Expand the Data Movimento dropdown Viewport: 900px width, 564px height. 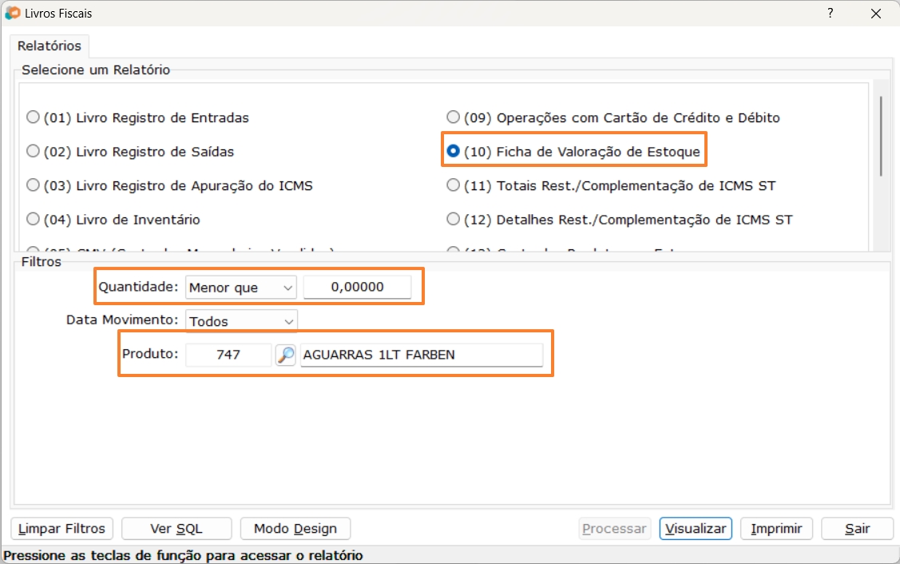click(241, 321)
